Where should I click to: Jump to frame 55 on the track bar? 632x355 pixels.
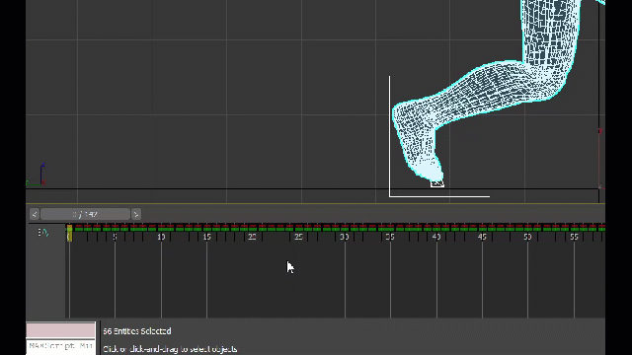tap(574, 237)
